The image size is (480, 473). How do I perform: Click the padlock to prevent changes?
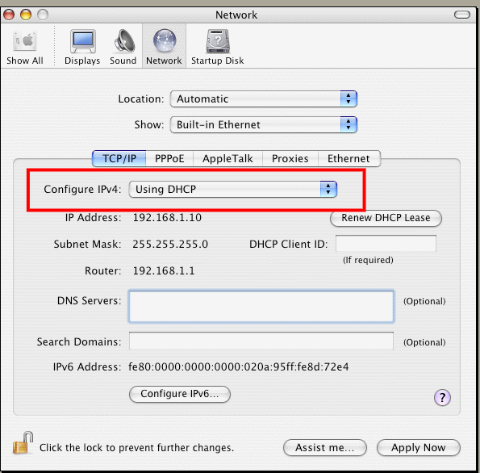[x=23, y=443]
